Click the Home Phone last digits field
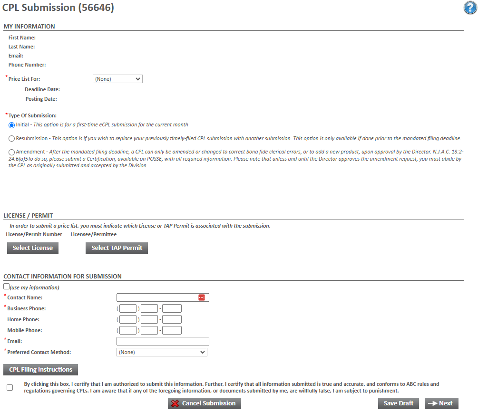Screen dimensions: 478x412 pyautogui.click(x=172, y=319)
